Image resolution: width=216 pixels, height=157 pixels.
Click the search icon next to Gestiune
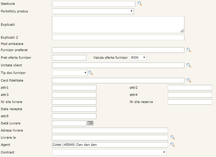point(140,4)
